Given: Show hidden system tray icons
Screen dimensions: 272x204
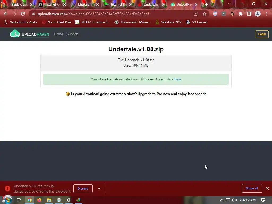Looking at the screenshot, I should pos(222,200).
